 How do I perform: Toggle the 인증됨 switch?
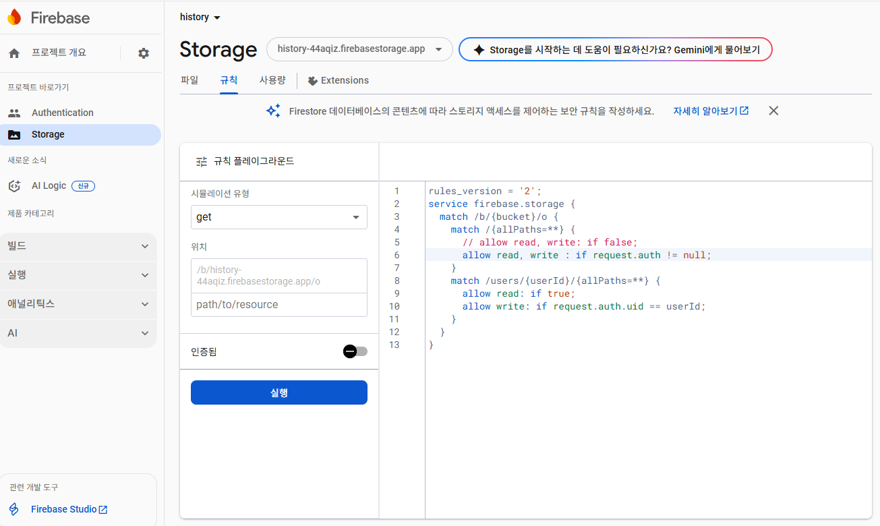(355, 351)
